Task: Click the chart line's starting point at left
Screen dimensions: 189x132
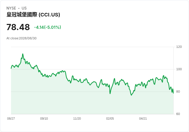Action: point(11,68)
